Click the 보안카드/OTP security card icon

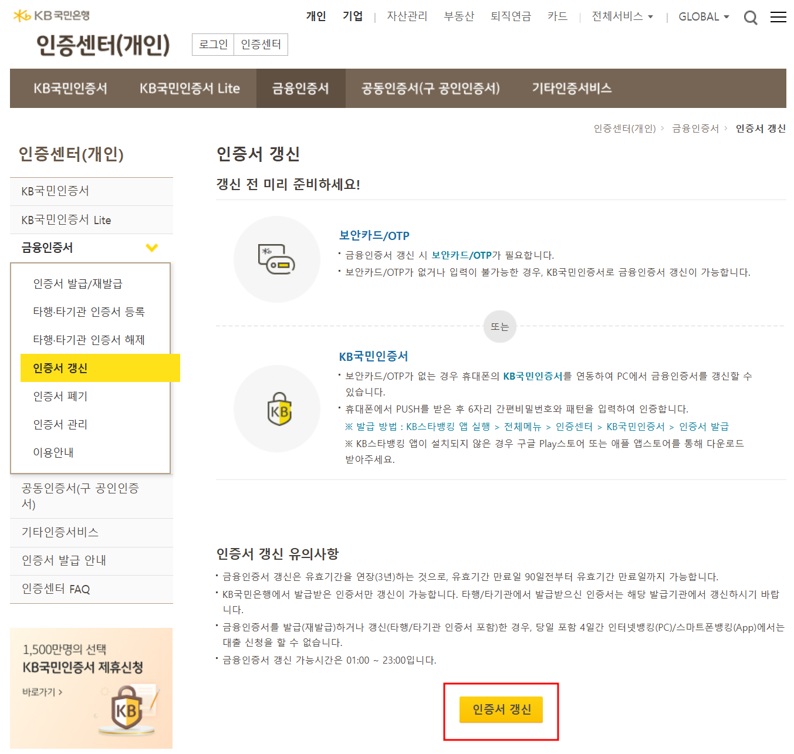(276, 259)
